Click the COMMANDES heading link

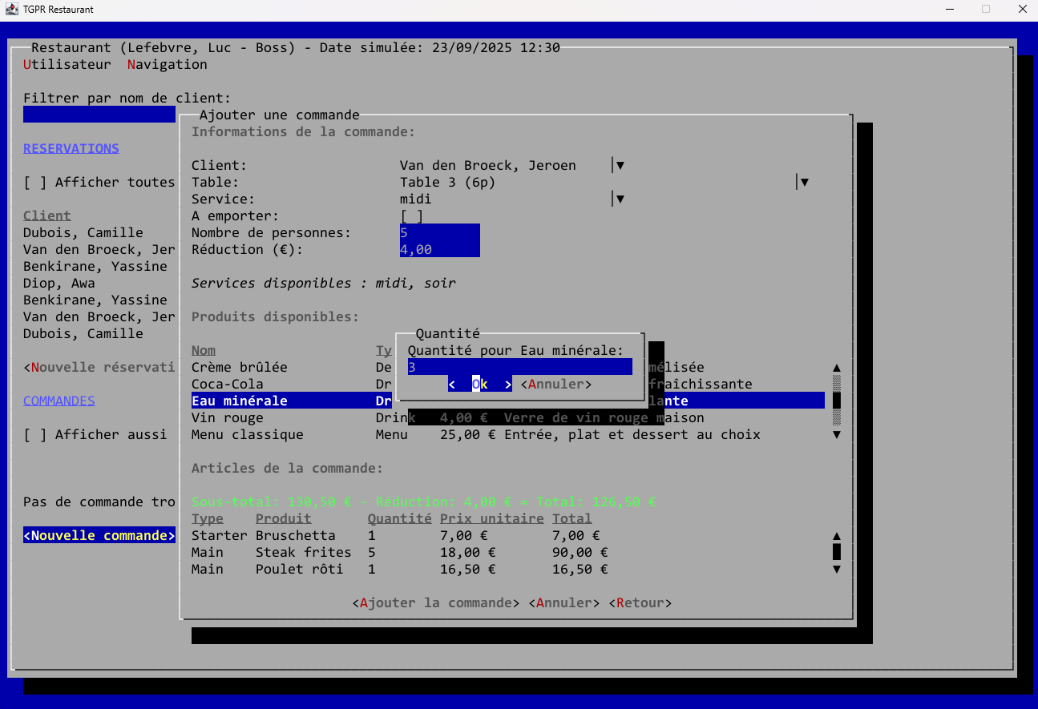(x=59, y=401)
